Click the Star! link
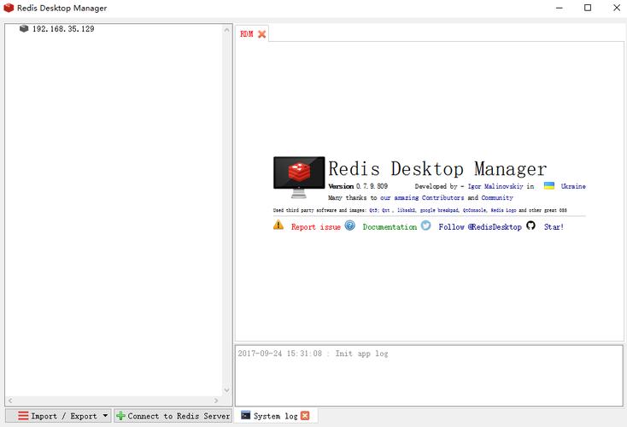This screenshot has width=627, height=427. [554, 226]
